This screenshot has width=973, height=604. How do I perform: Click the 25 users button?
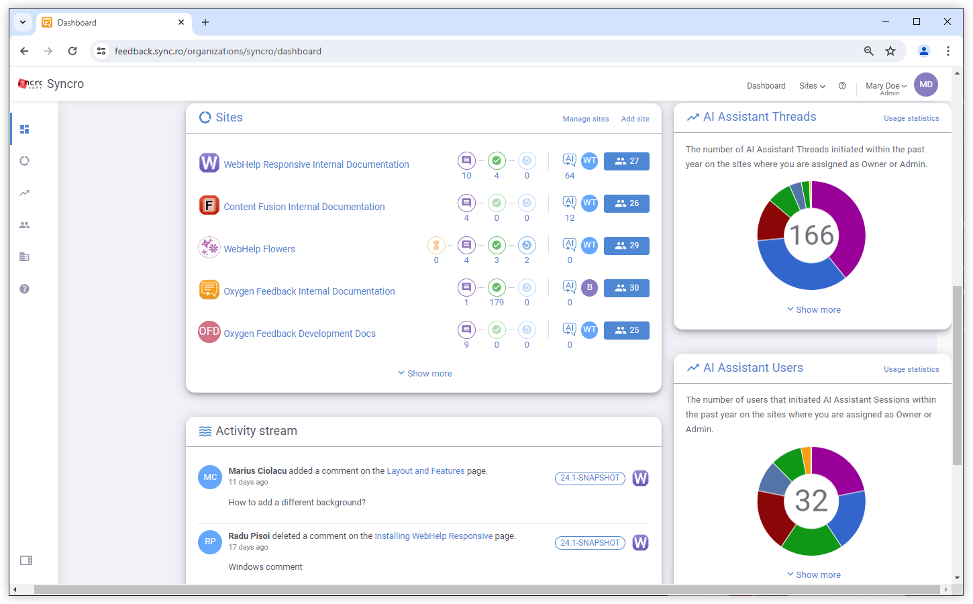[627, 330]
